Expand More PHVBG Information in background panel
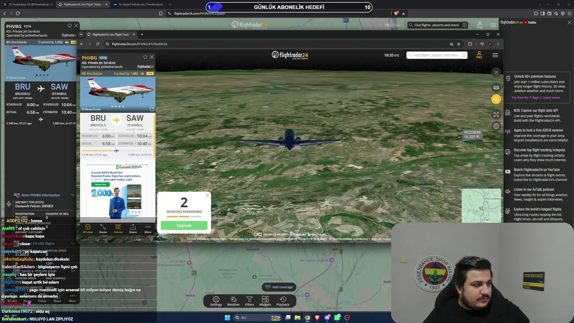Screen dimensions: 574x323 tap(44, 195)
